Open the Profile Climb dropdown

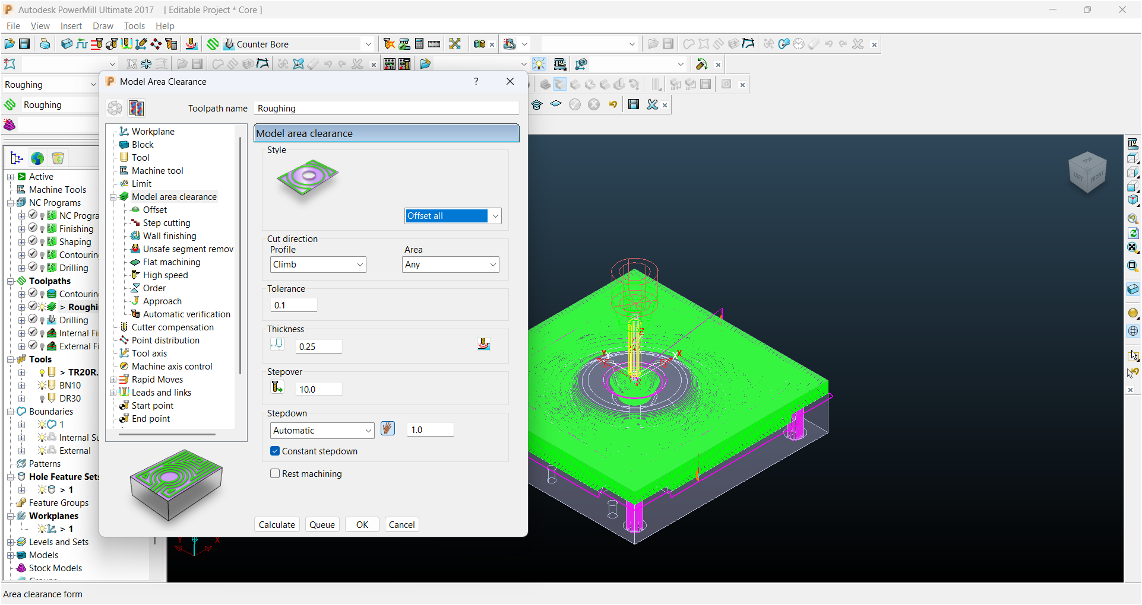(x=360, y=265)
